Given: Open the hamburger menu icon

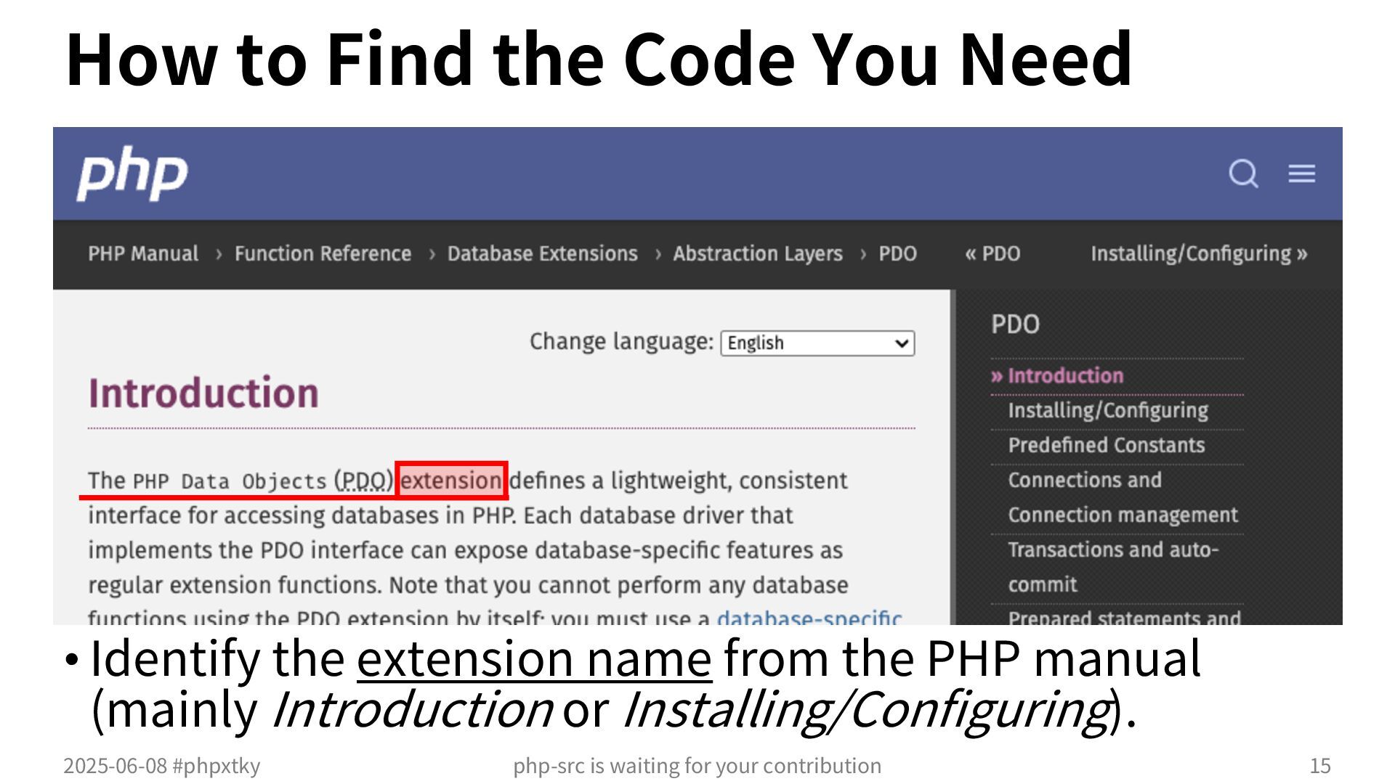Looking at the screenshot, I should pos(1301,173).
